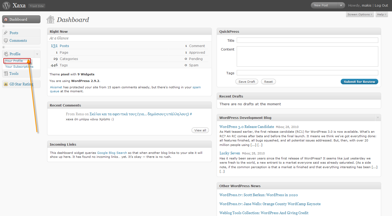Viewport: 392px width, 216px height.
Task: Open the 1 Page link
Action: pyautogui.click(x=62, y=52)
